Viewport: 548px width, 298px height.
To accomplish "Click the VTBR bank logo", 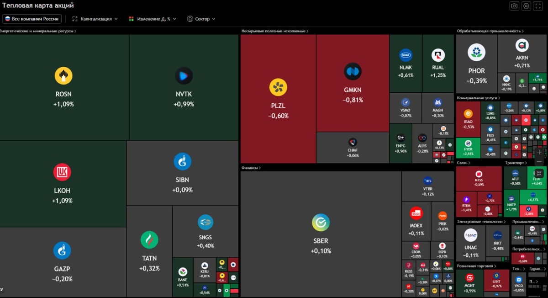I will point(428,181).
